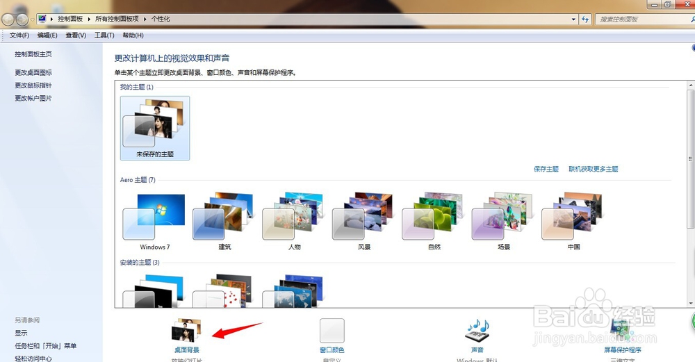Apply the Scenes (场景) theme
Image resolution: width=695 pixels, height=362 pixels.
[504, 222]
